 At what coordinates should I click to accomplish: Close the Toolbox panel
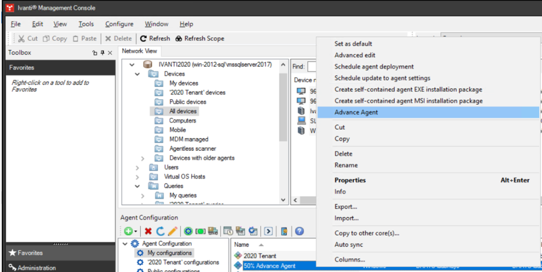(110, 53)
